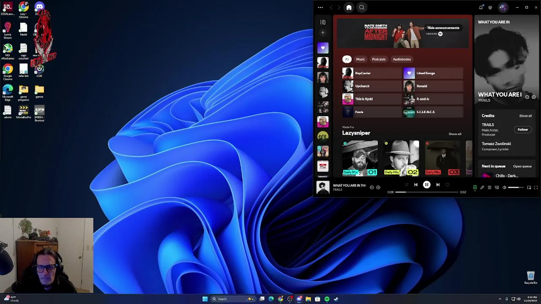Open Fools shortcut tile

pos(372,112)
